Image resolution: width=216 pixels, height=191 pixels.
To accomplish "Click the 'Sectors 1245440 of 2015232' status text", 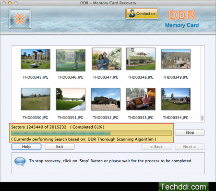I will (x=39, y=127).
